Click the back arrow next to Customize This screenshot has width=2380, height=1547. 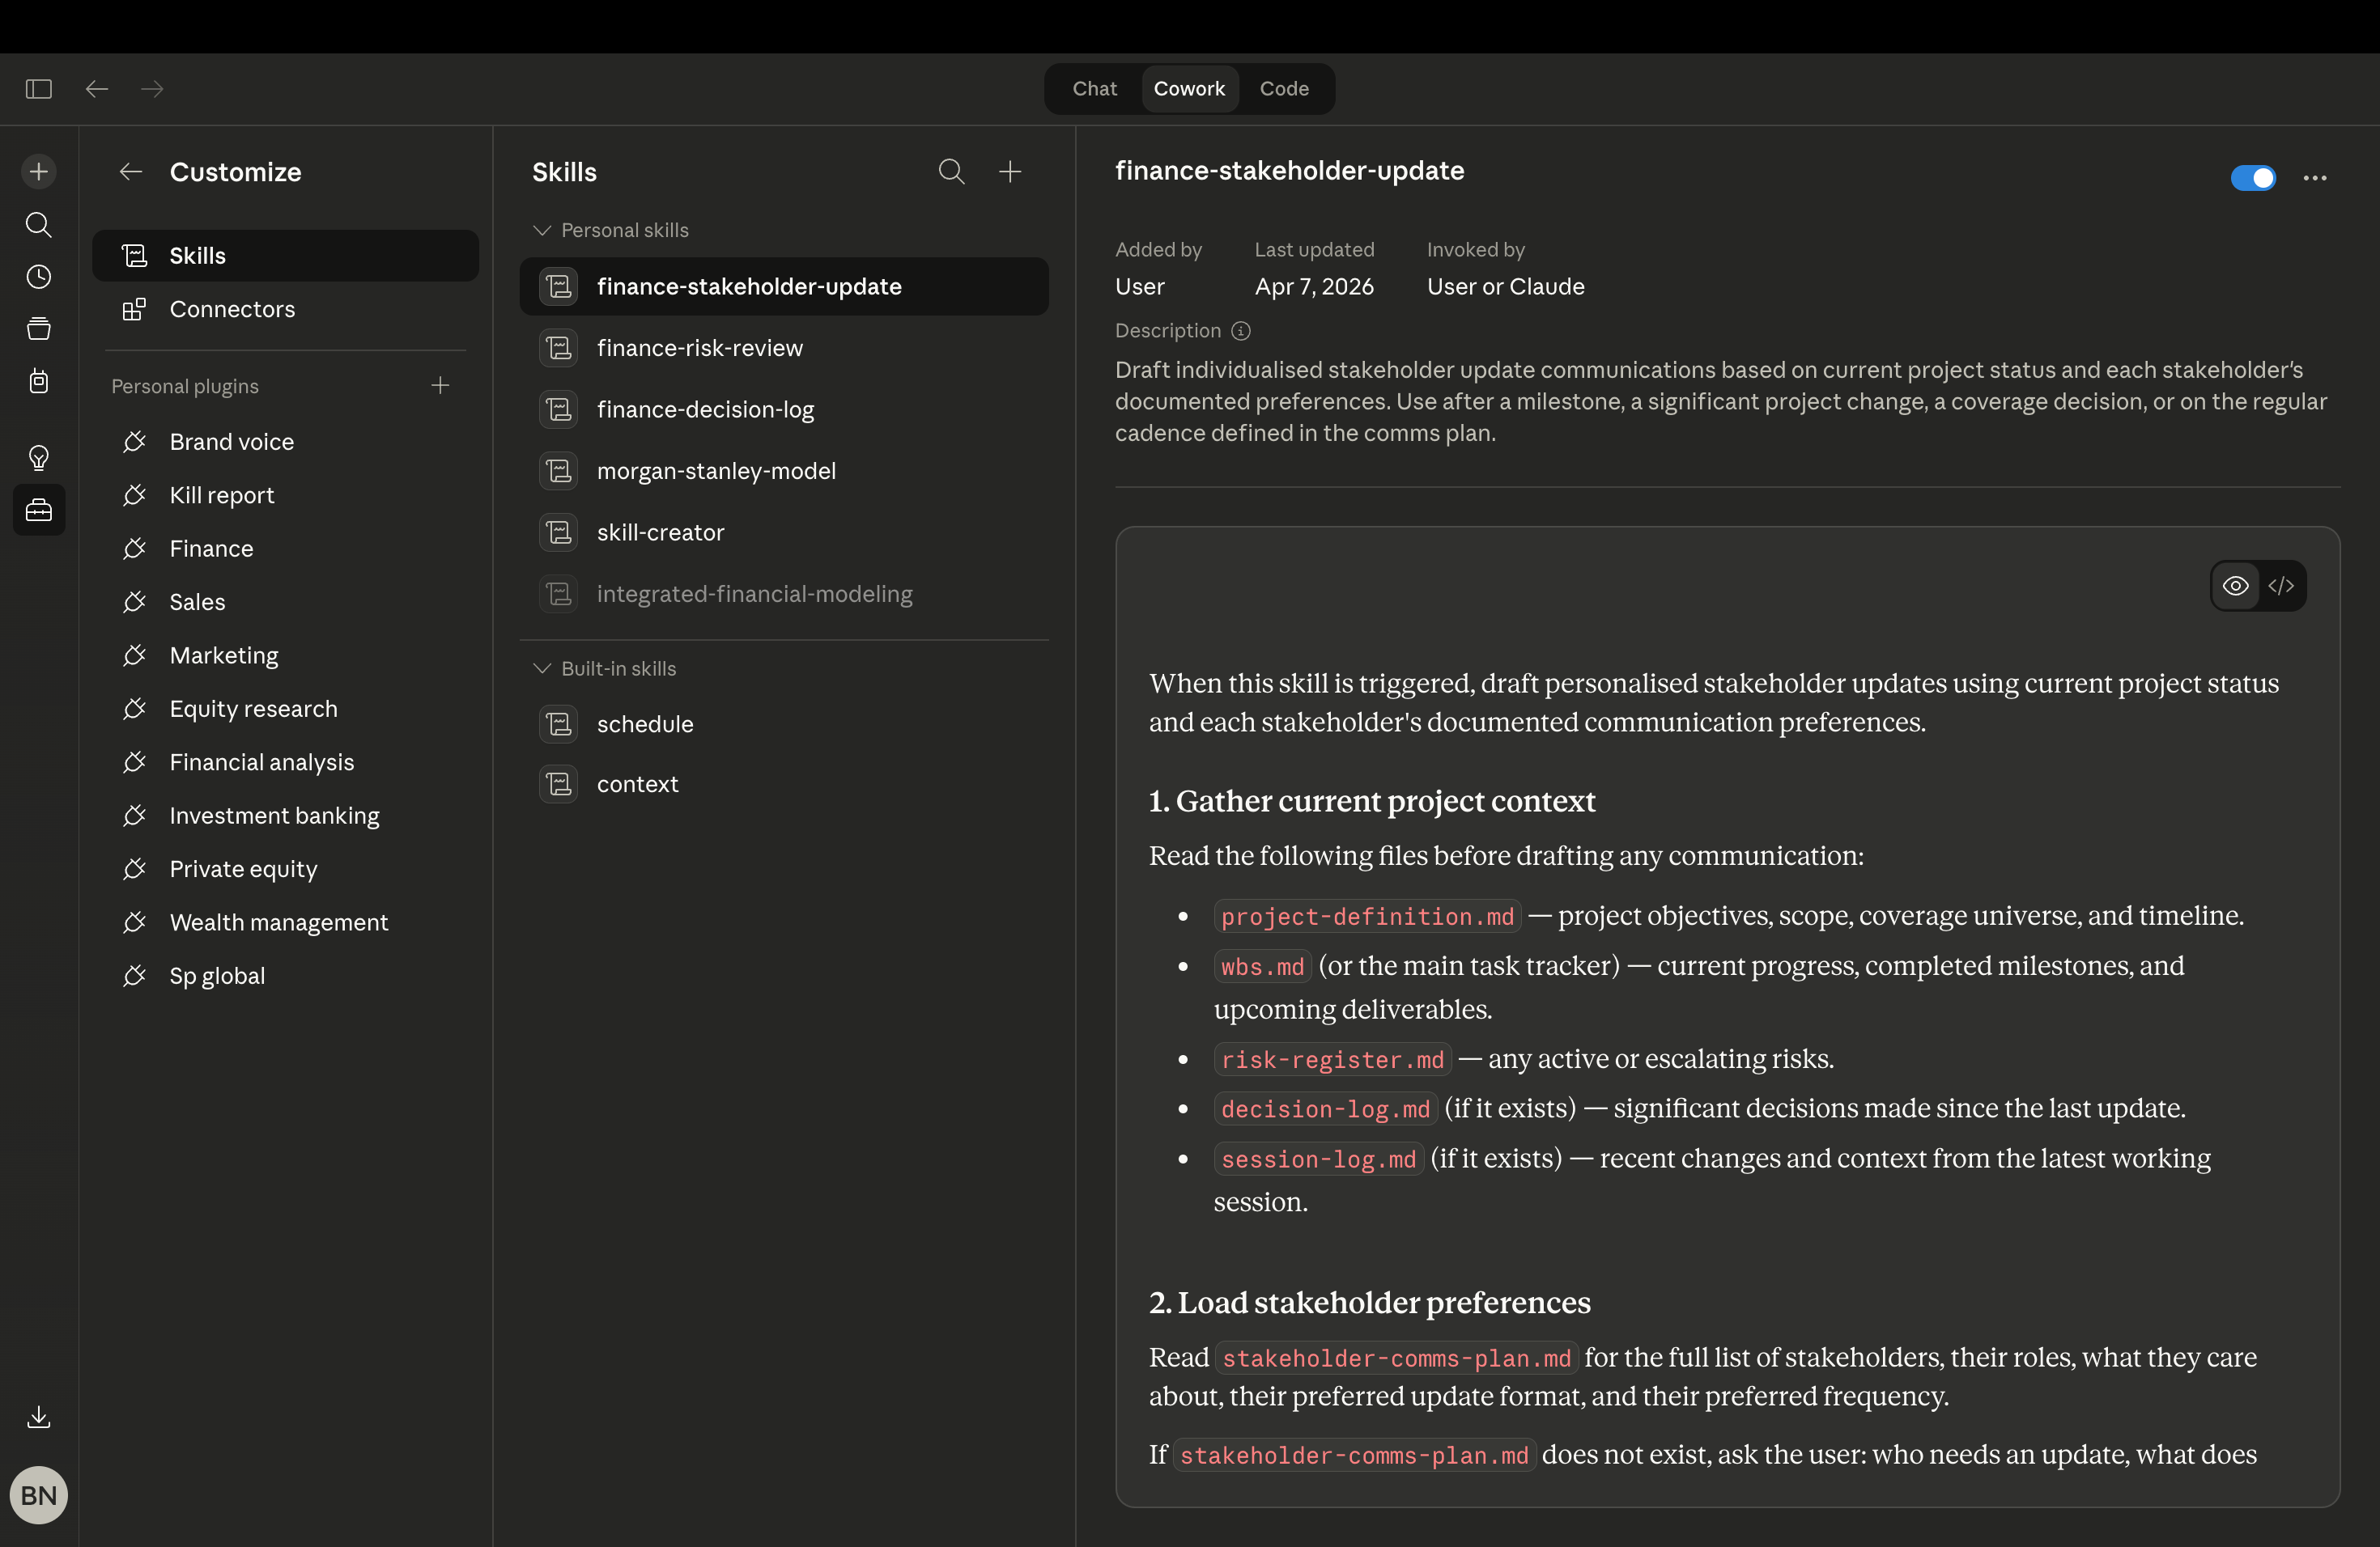[131, 172]
